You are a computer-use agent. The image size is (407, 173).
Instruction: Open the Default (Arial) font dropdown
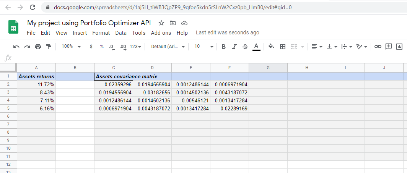[168, 47]
